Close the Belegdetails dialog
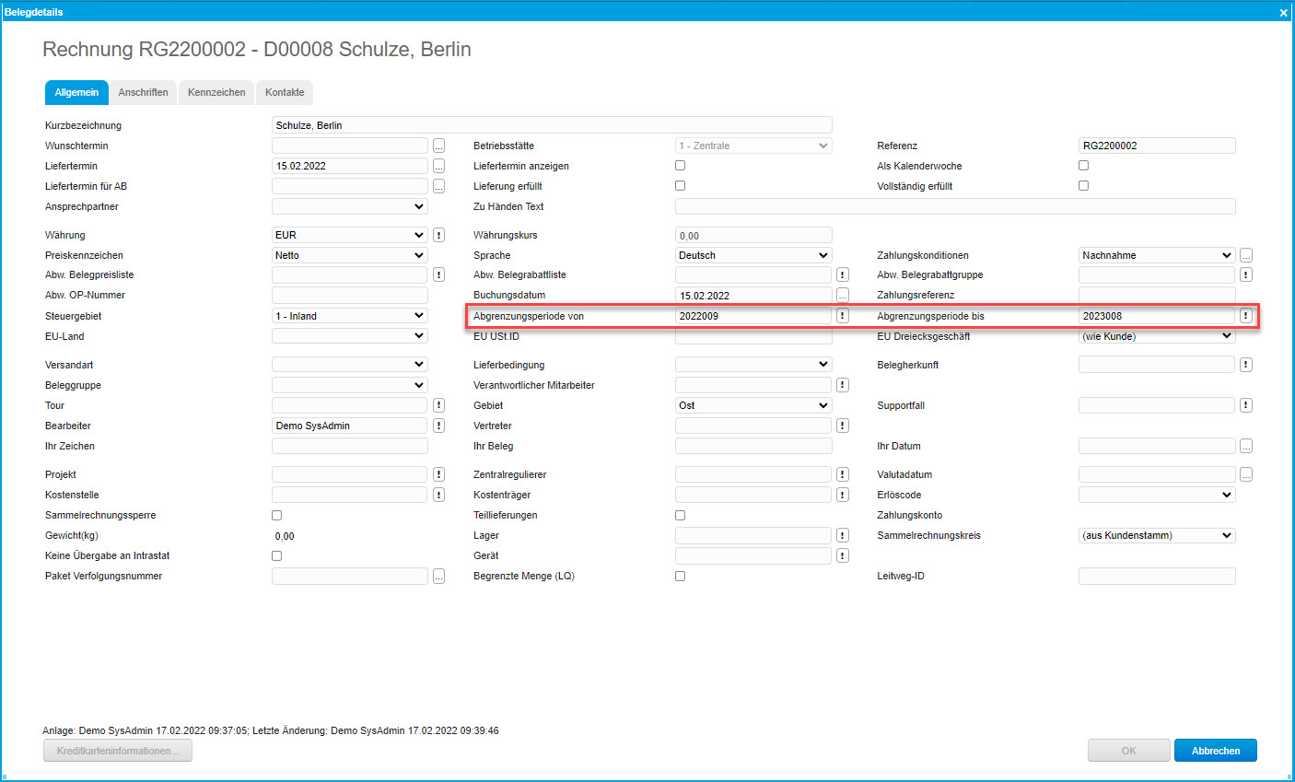The image size is (1295, 782). [1283, 13]
